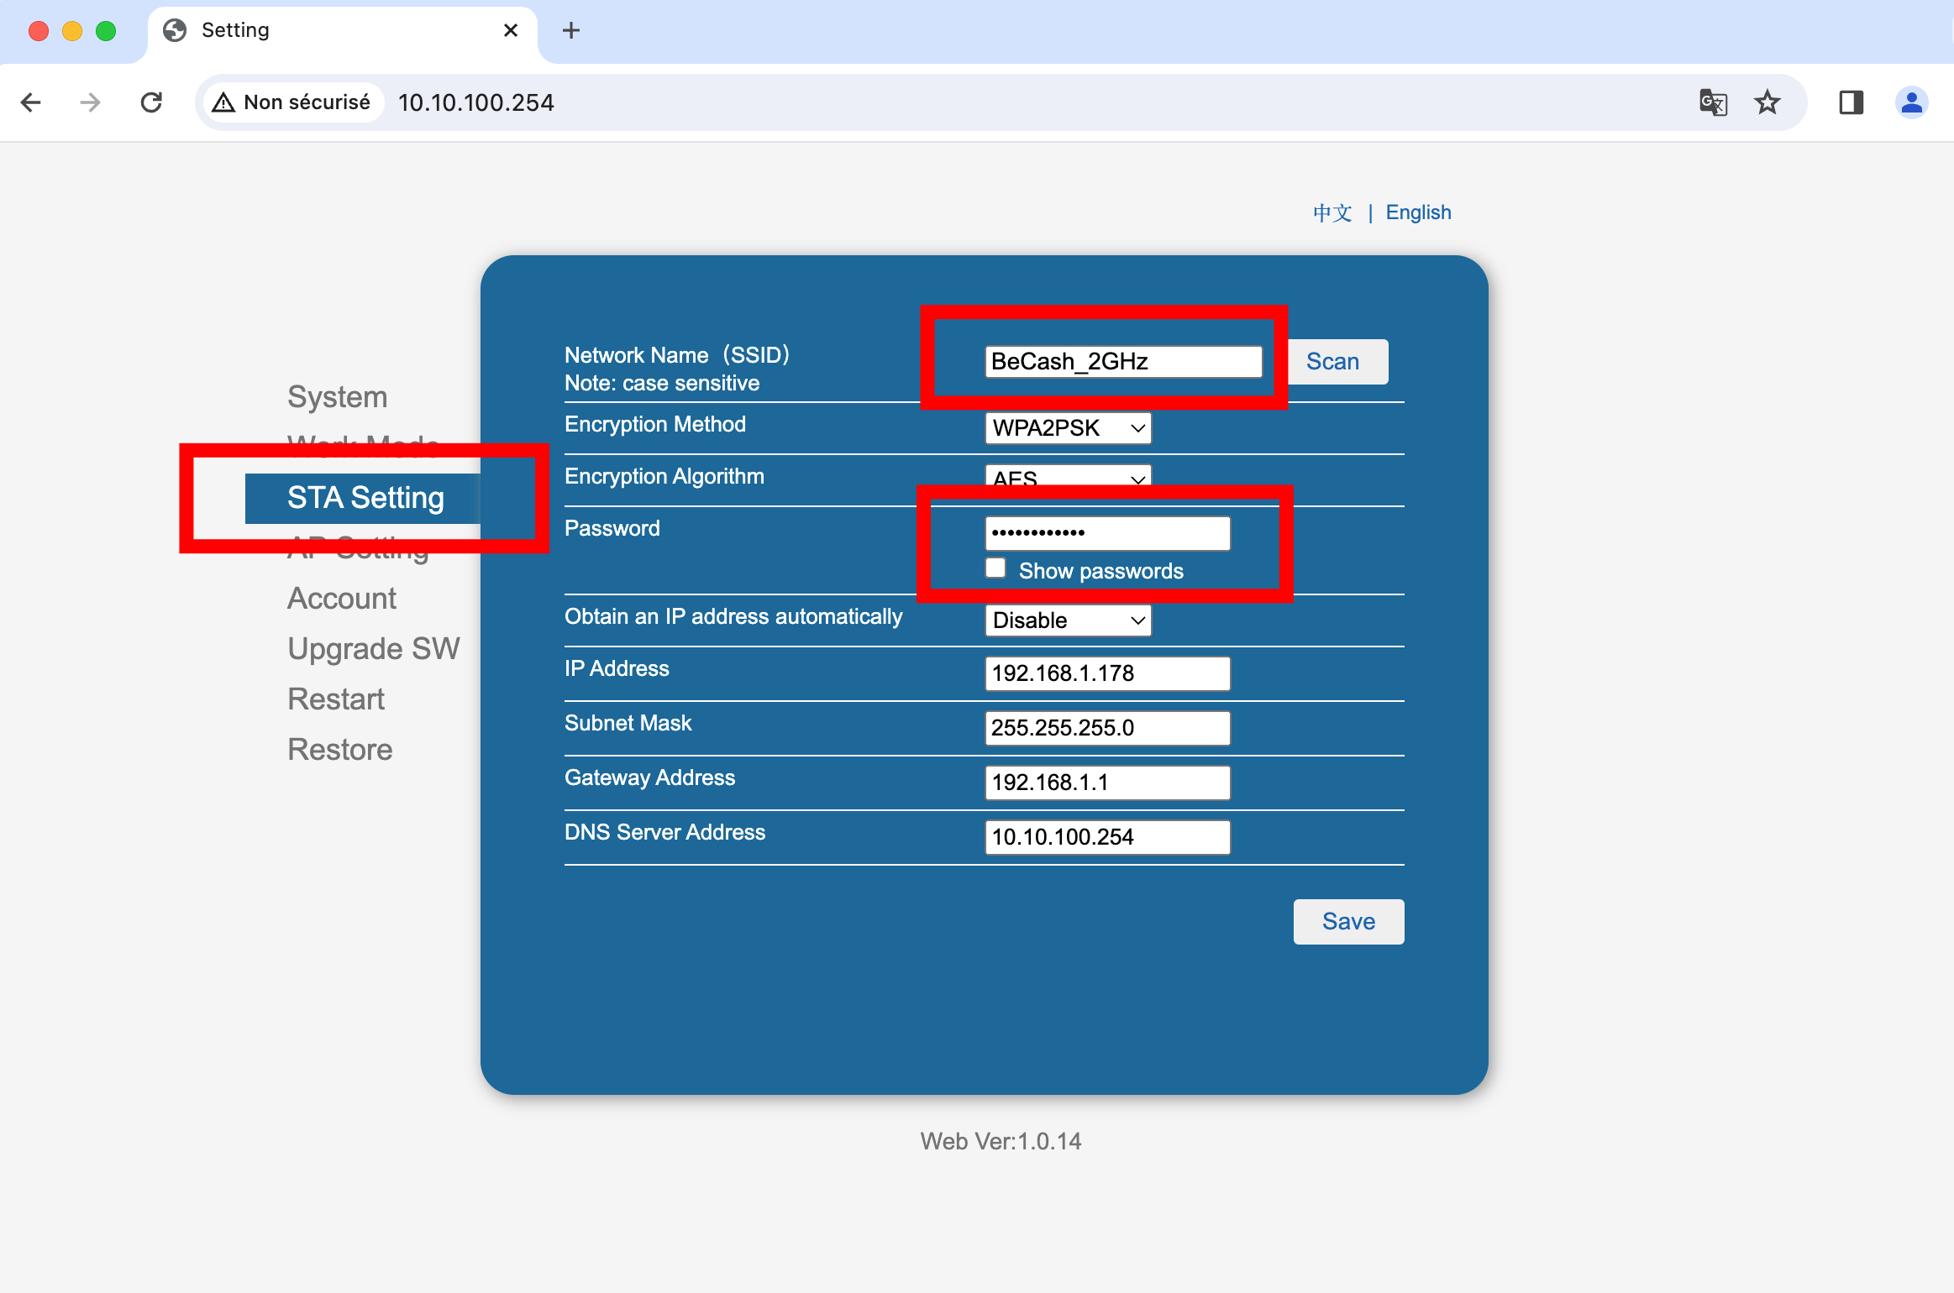Click the browser back arrow
The height and width of the screenshot is (1293, 1954).
click(x=31, y=102)
